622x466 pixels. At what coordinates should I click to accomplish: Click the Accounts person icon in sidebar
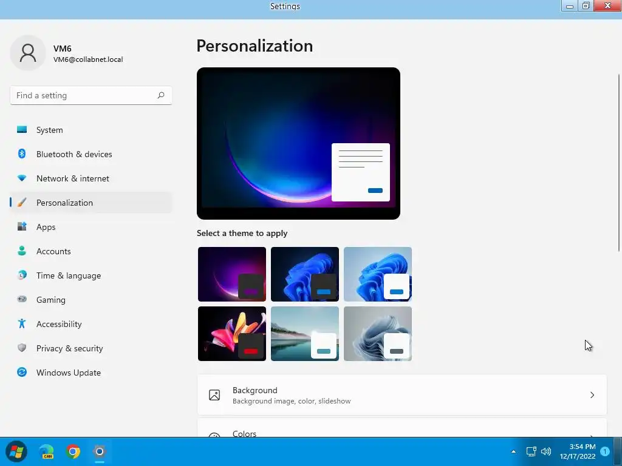[22, 251]
